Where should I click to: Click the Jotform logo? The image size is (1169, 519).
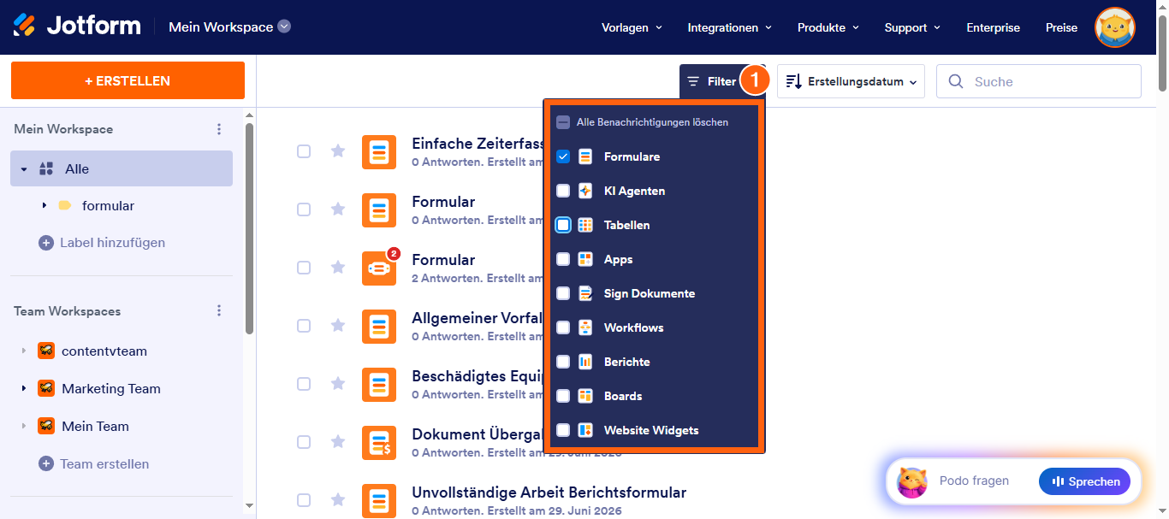[77, 26]
